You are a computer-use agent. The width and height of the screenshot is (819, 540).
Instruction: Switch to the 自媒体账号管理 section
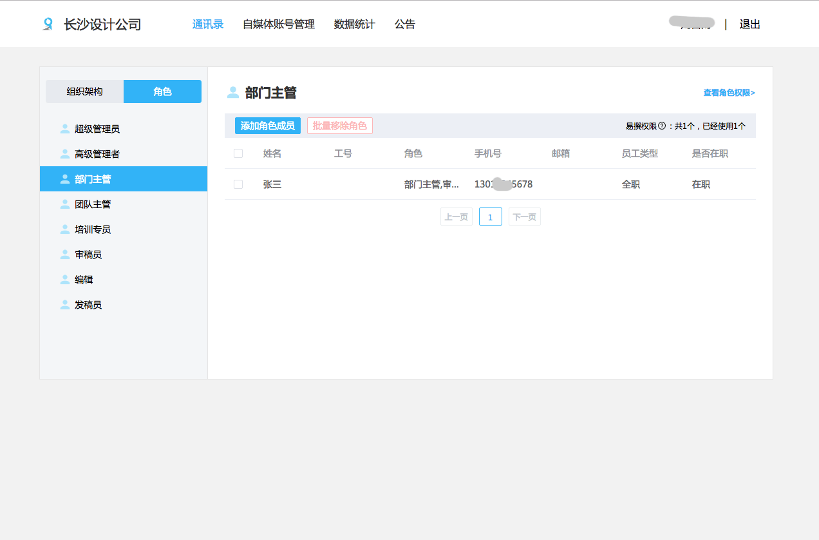pos(279,24)
